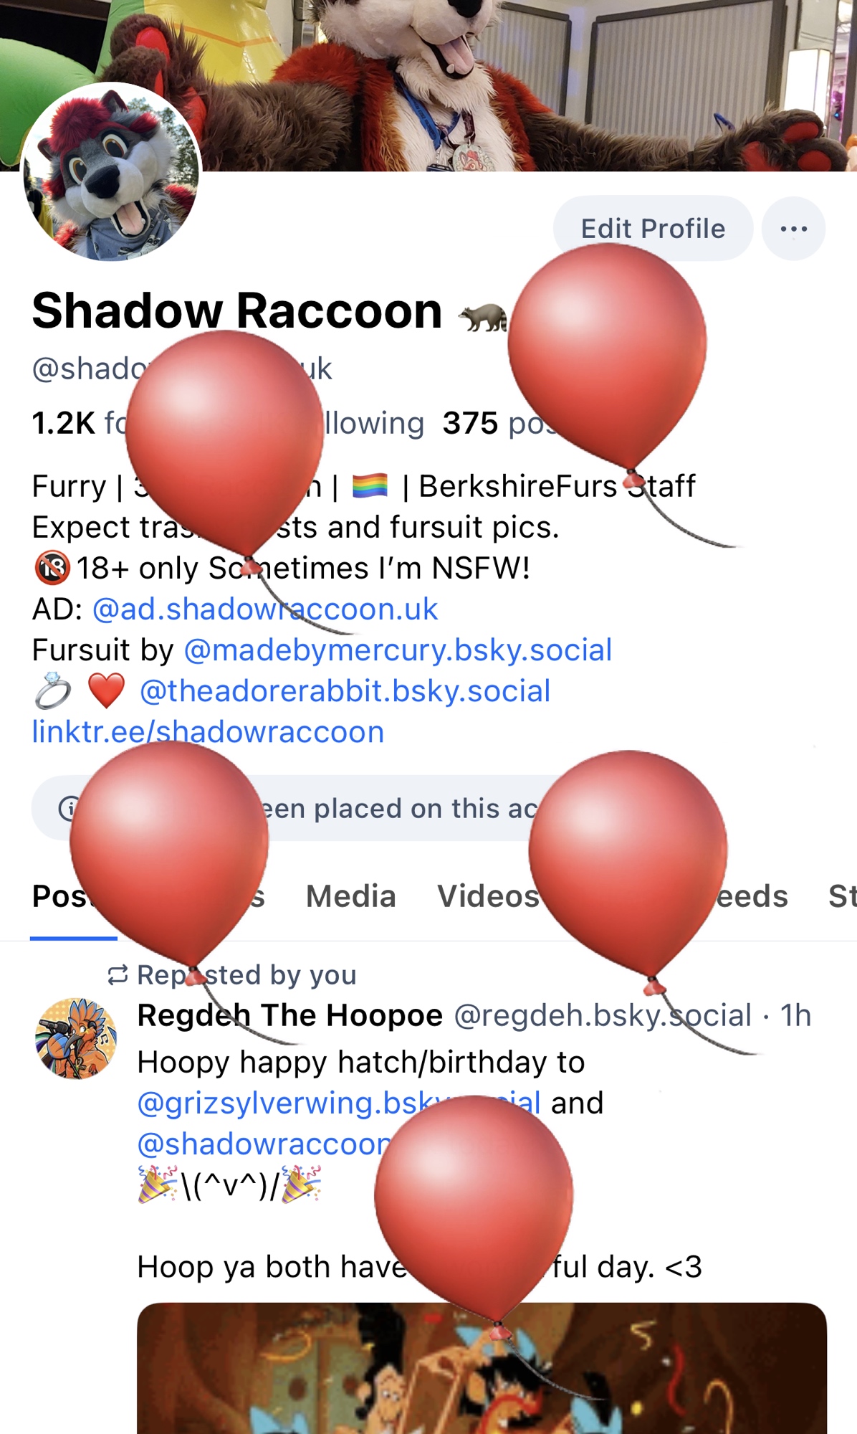The width and height of the screenshot is (857, 1434).
Task: Open Regdeh The Hoopoe's avatar
Action: click(76, 1038)
